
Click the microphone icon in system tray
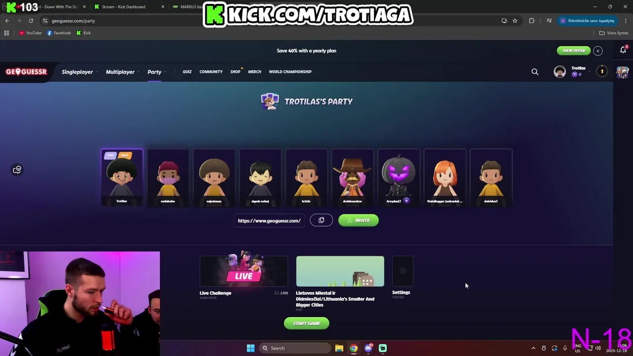pyautogui.click(x=565, y=348)
